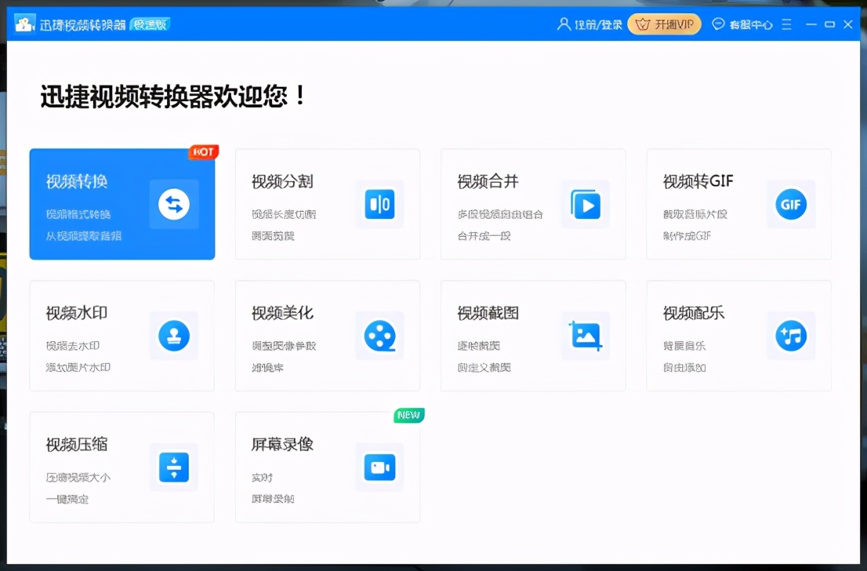This screenshot has height=571, width=867.
Task: Close the converter window
Action: click(848, 24)
